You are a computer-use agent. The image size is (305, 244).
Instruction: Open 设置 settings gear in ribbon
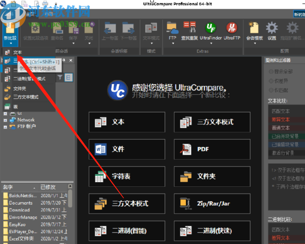tap(272, 28)
